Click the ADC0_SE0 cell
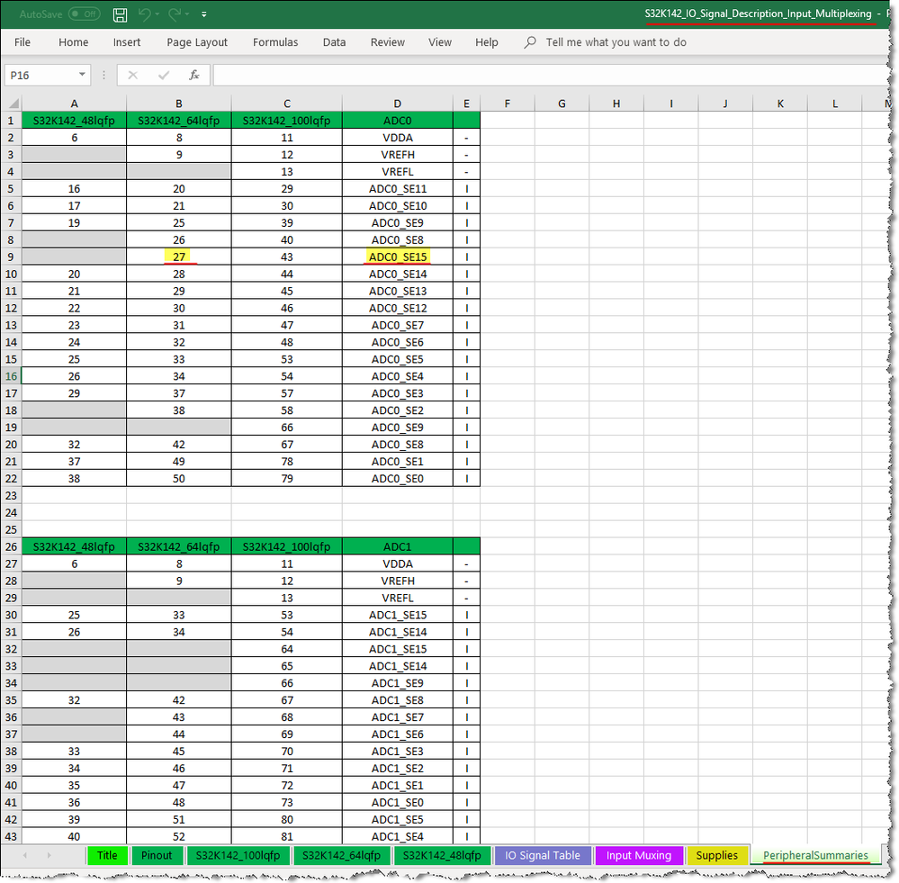This screenshot has width=899, height=883. coord(398,478)
